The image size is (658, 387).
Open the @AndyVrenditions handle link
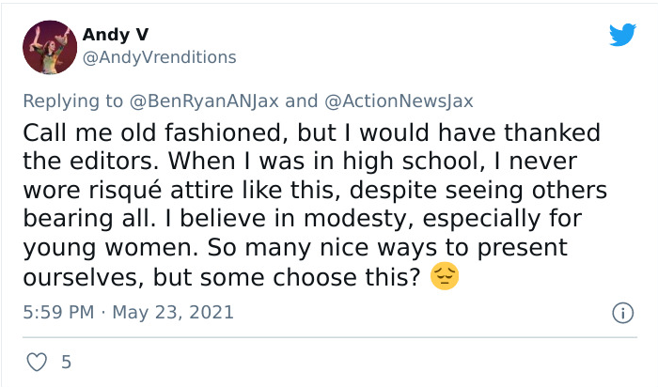tap(160, 57)
